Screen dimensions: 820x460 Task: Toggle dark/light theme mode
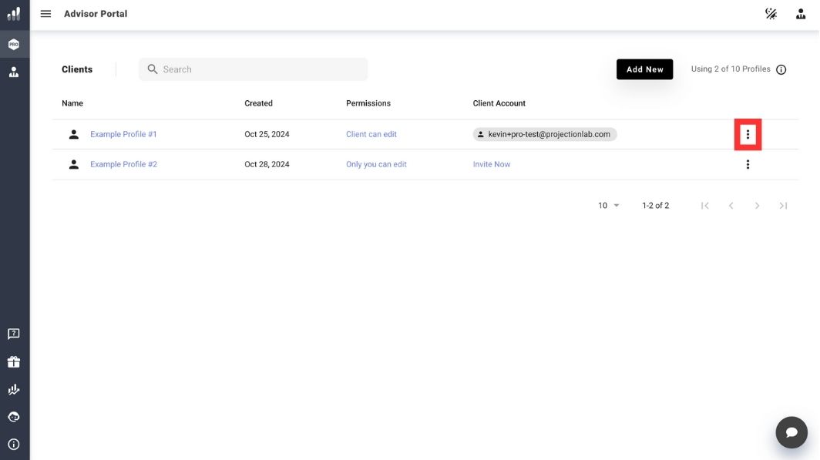[x=771, y=14]
